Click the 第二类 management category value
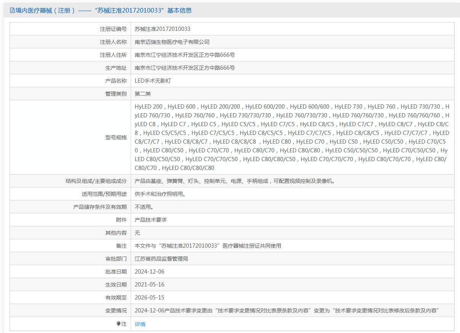Image resolution: width=460 pixels, height=333 pixels. [x=143, y=94]
